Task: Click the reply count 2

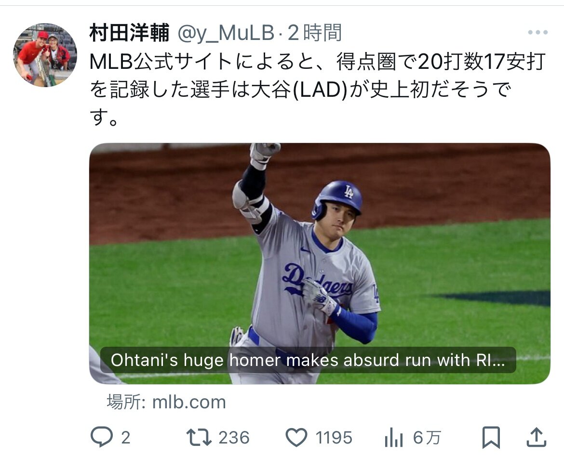Action: click(x=125, y=438)
